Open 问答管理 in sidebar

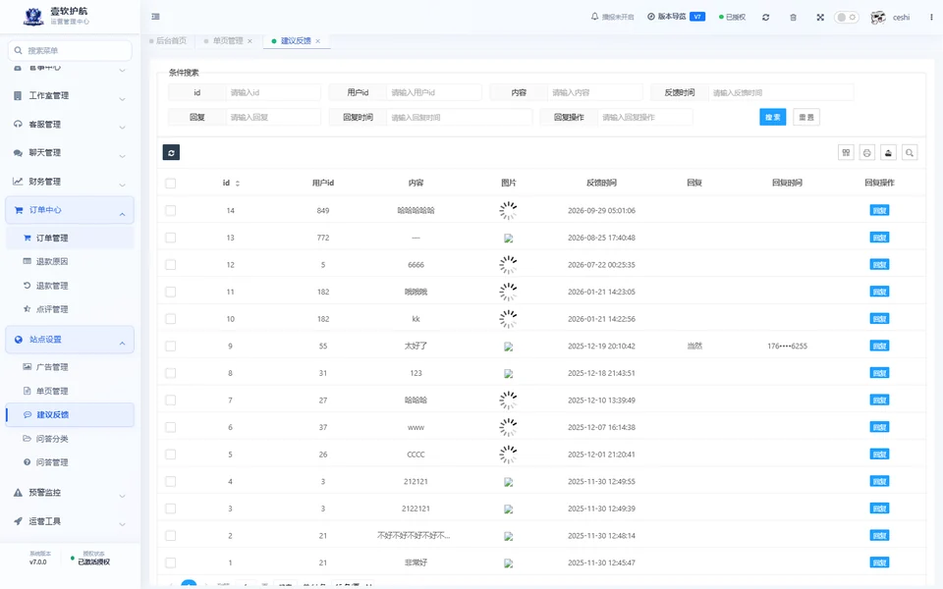click(x=70, y=462)
